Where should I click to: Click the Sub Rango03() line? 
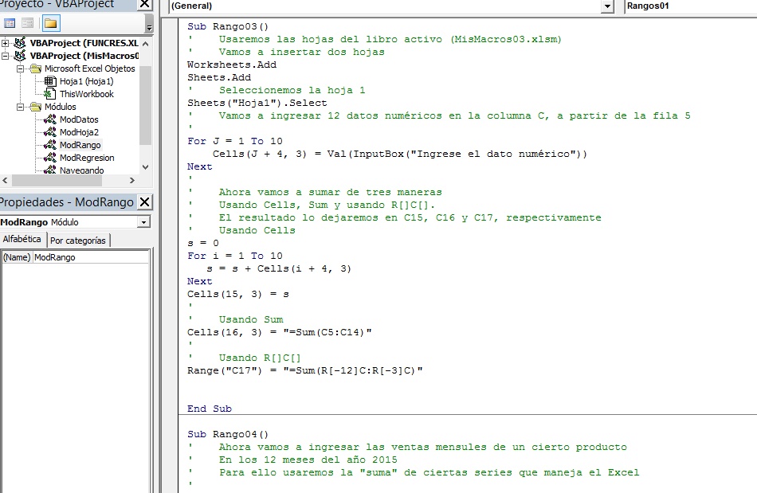(228, 26)
